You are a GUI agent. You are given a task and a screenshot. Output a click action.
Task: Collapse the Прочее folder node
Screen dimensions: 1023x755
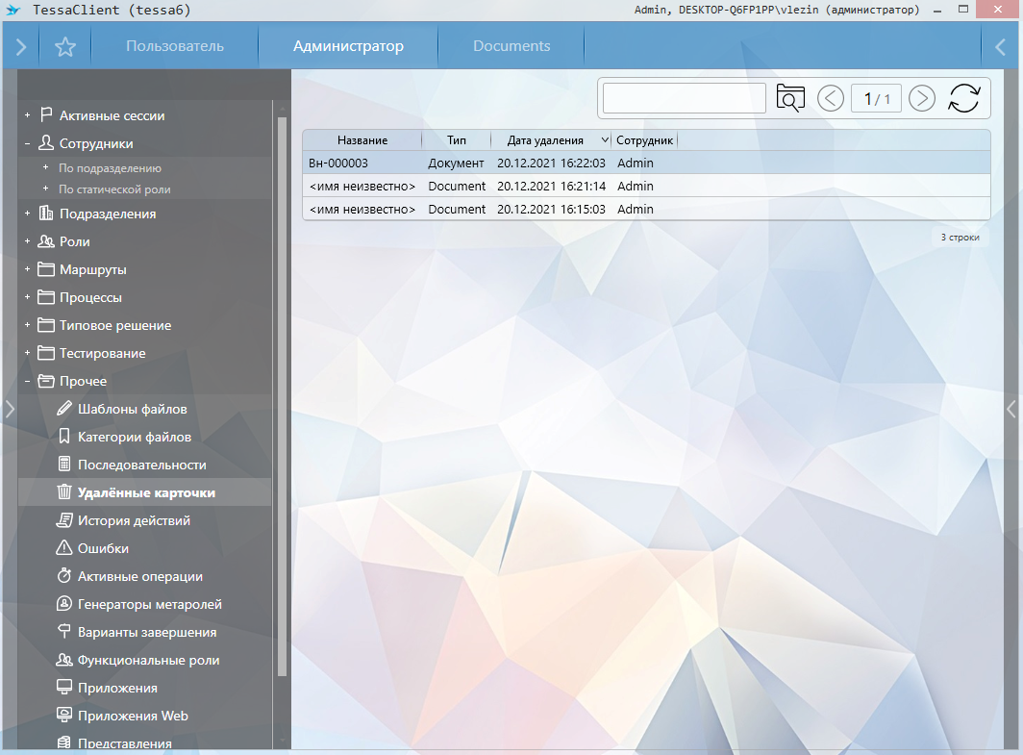pyautogui.click(x=28, y=381)
